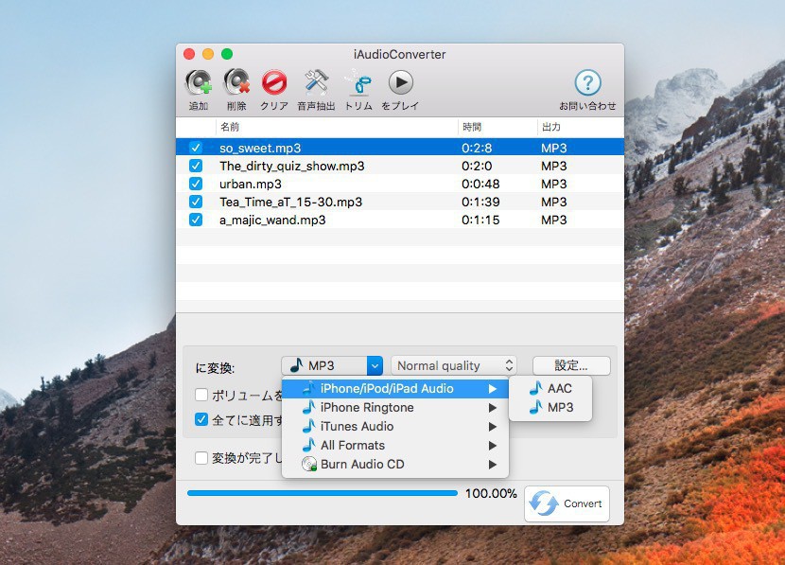
Task: Click the Add (追加) speaker icon
Action: [x=199, y=83]
